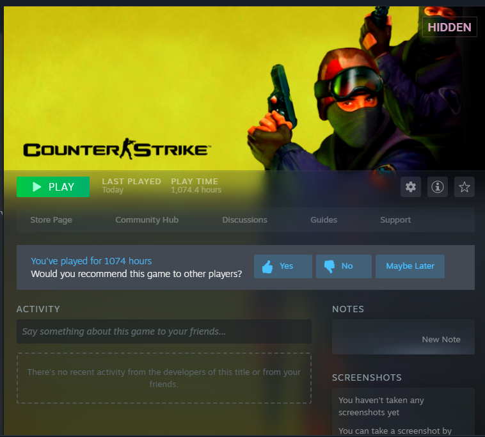This screenshot has width=485, height=437.
Task: Create a New Note
Action: coord(441,340)
